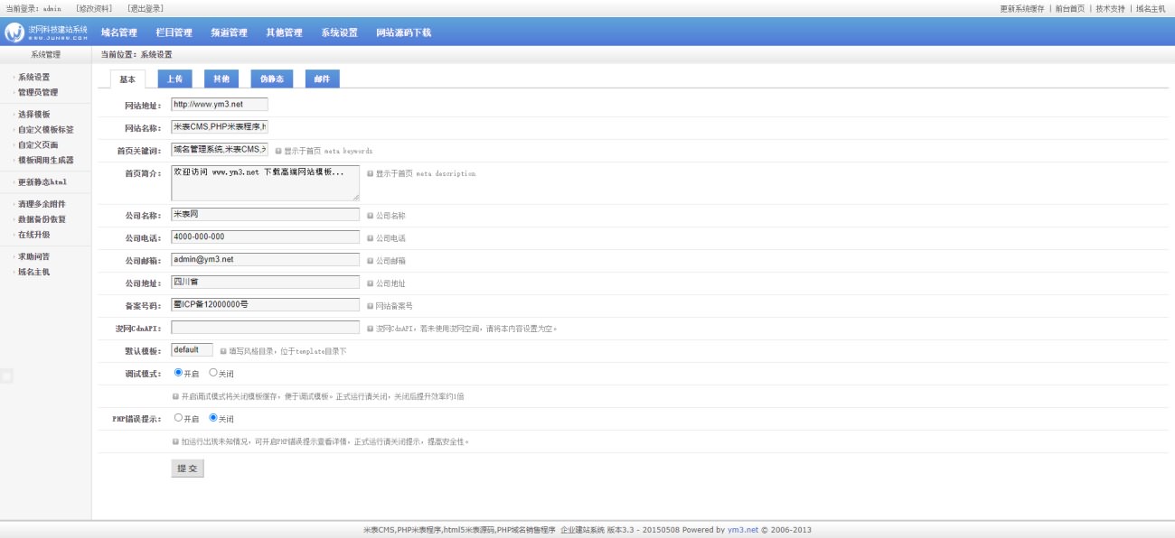Click the [退出登录] logout link

[146, 8]
